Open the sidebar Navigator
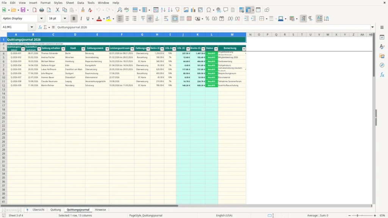This screenshot has height=218, width=388. point(382,65)
